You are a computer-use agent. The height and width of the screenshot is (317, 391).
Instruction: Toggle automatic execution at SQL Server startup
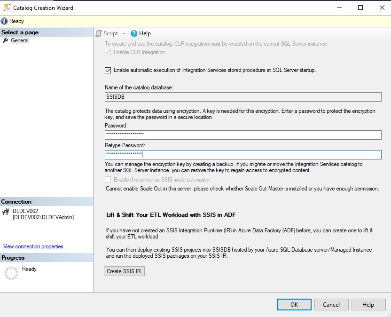pyautogui.click(x=108, y=70)
